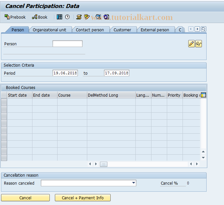Click the End date column header
Viewport: 224px width, 205px height.
coord(45,95)
